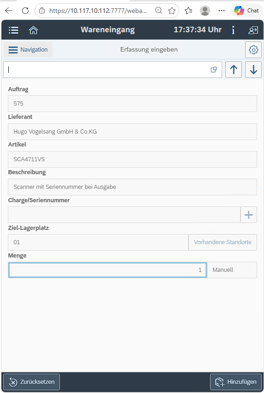
Task: Open the favorites list icon
Action: pyautogui.click(x=188, y=11)
